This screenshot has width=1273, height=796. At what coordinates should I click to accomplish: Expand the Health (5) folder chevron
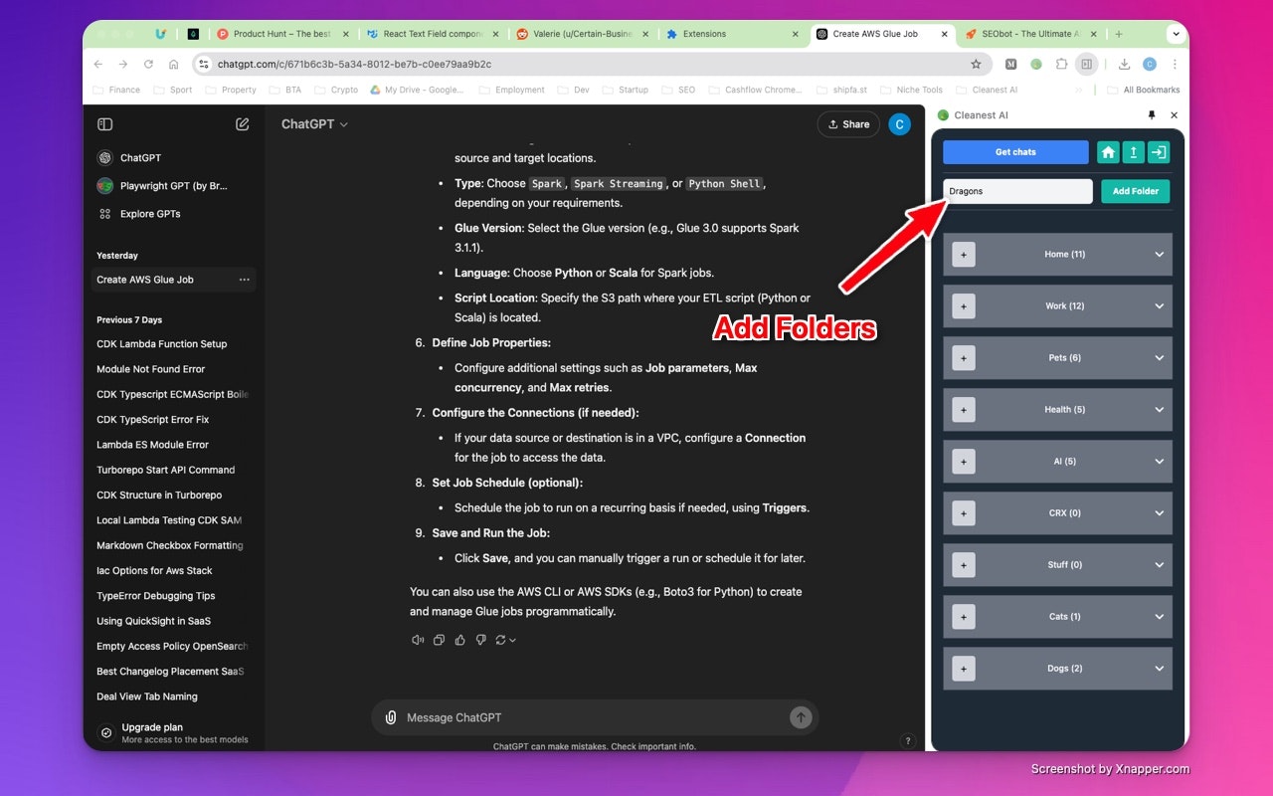(x=1159, y=410)
